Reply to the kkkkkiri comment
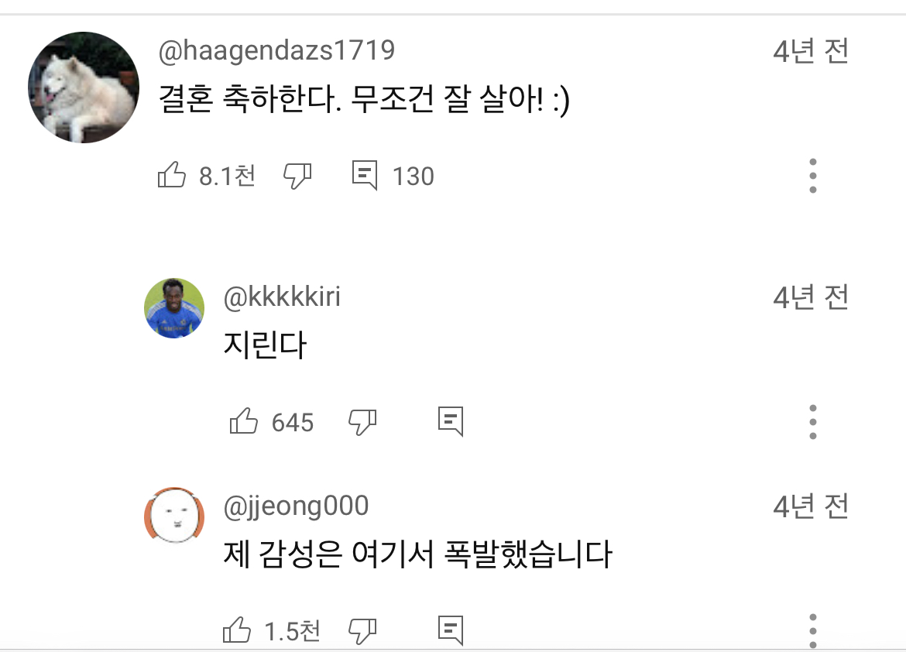906x652 pixels. click(x=451, y=421)
